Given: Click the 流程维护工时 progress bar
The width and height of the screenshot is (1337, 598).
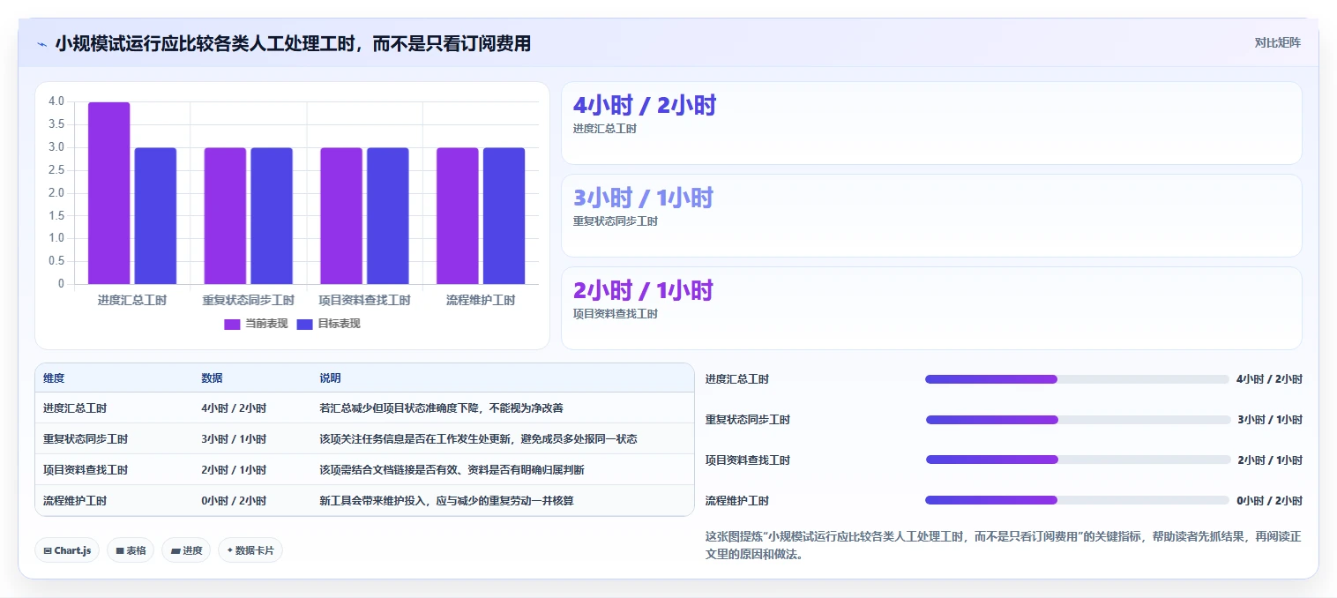Looking at the screenshot, I should pyautogui.click(x=1077, y=500).
